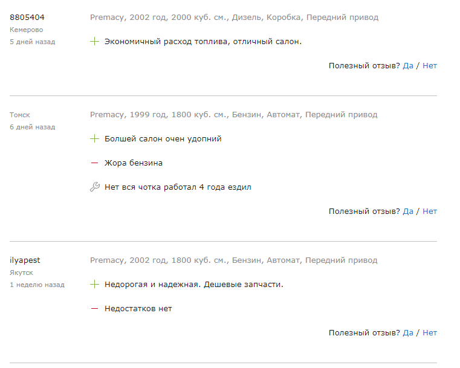The image size is (460, 368).
Task: Click green plus icon beside Болшей салон
Action: pos(94,138)
